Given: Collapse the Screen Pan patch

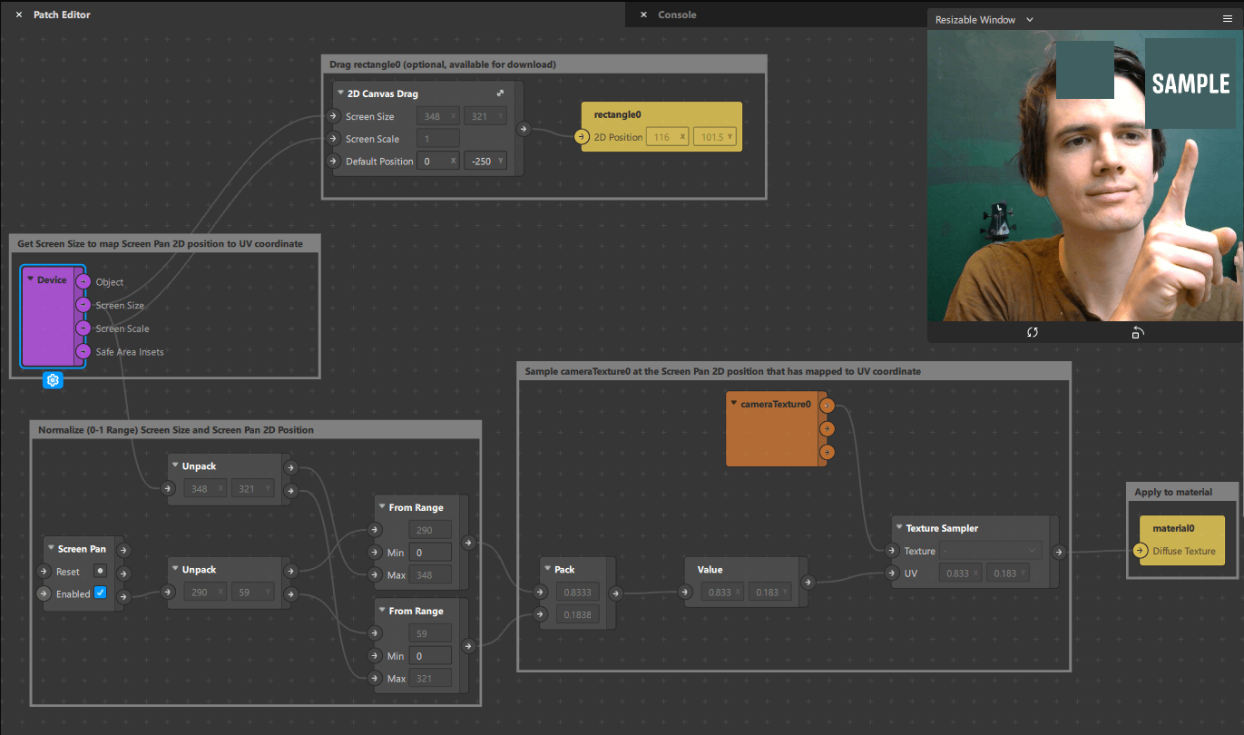Looking at the screenshot, I should click(51, 549).
